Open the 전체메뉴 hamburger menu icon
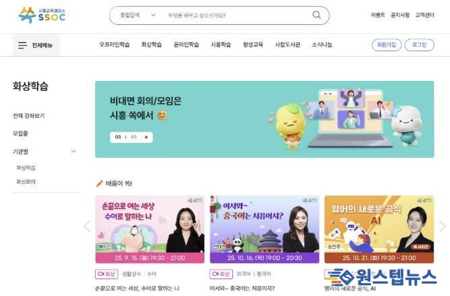450x296 pixels. (22, 45)
